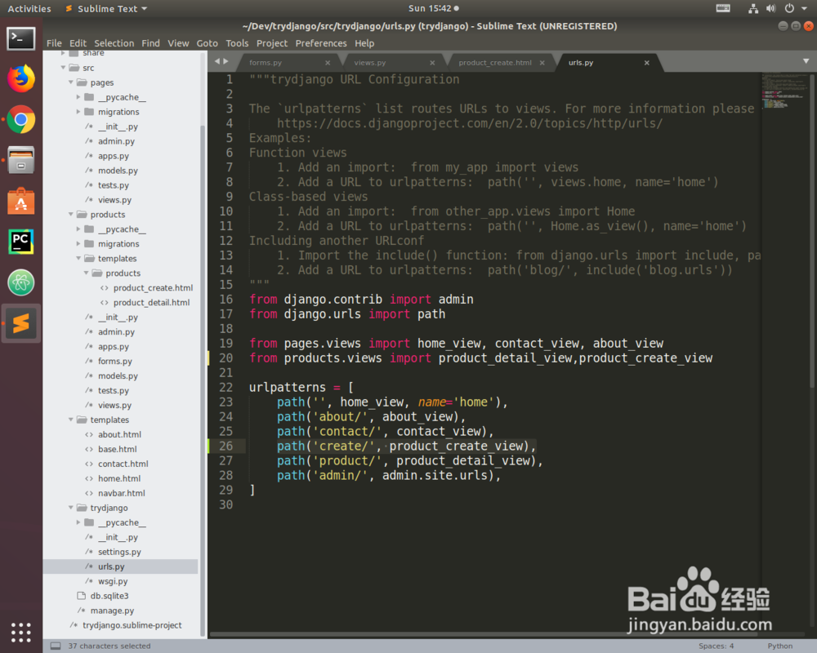Open settings.py in sidebar

[119, 552]
